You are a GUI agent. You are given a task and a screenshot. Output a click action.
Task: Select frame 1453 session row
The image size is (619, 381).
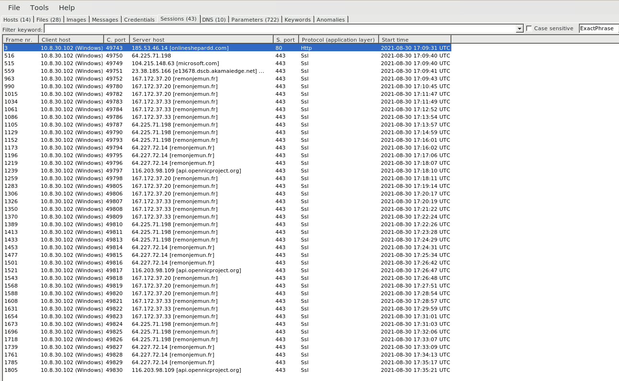(227, 247)
